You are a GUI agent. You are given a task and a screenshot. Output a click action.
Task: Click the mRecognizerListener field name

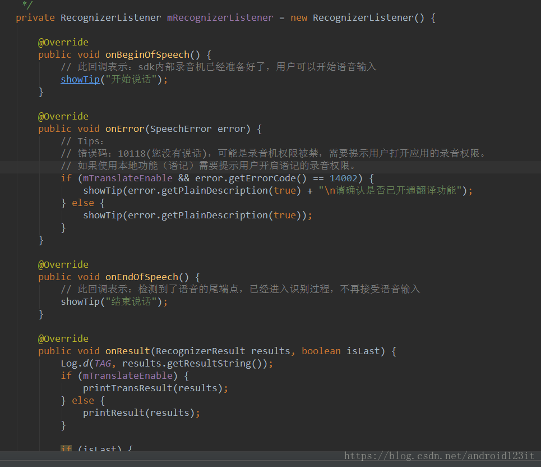click(220, 17)
